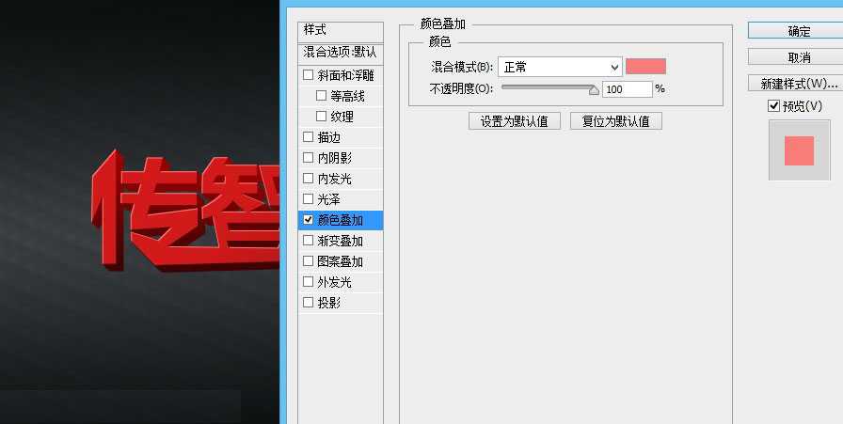Click the 新建样式(W)... button
Viewport: 843px width, 424px height.
tap(795, 84)
